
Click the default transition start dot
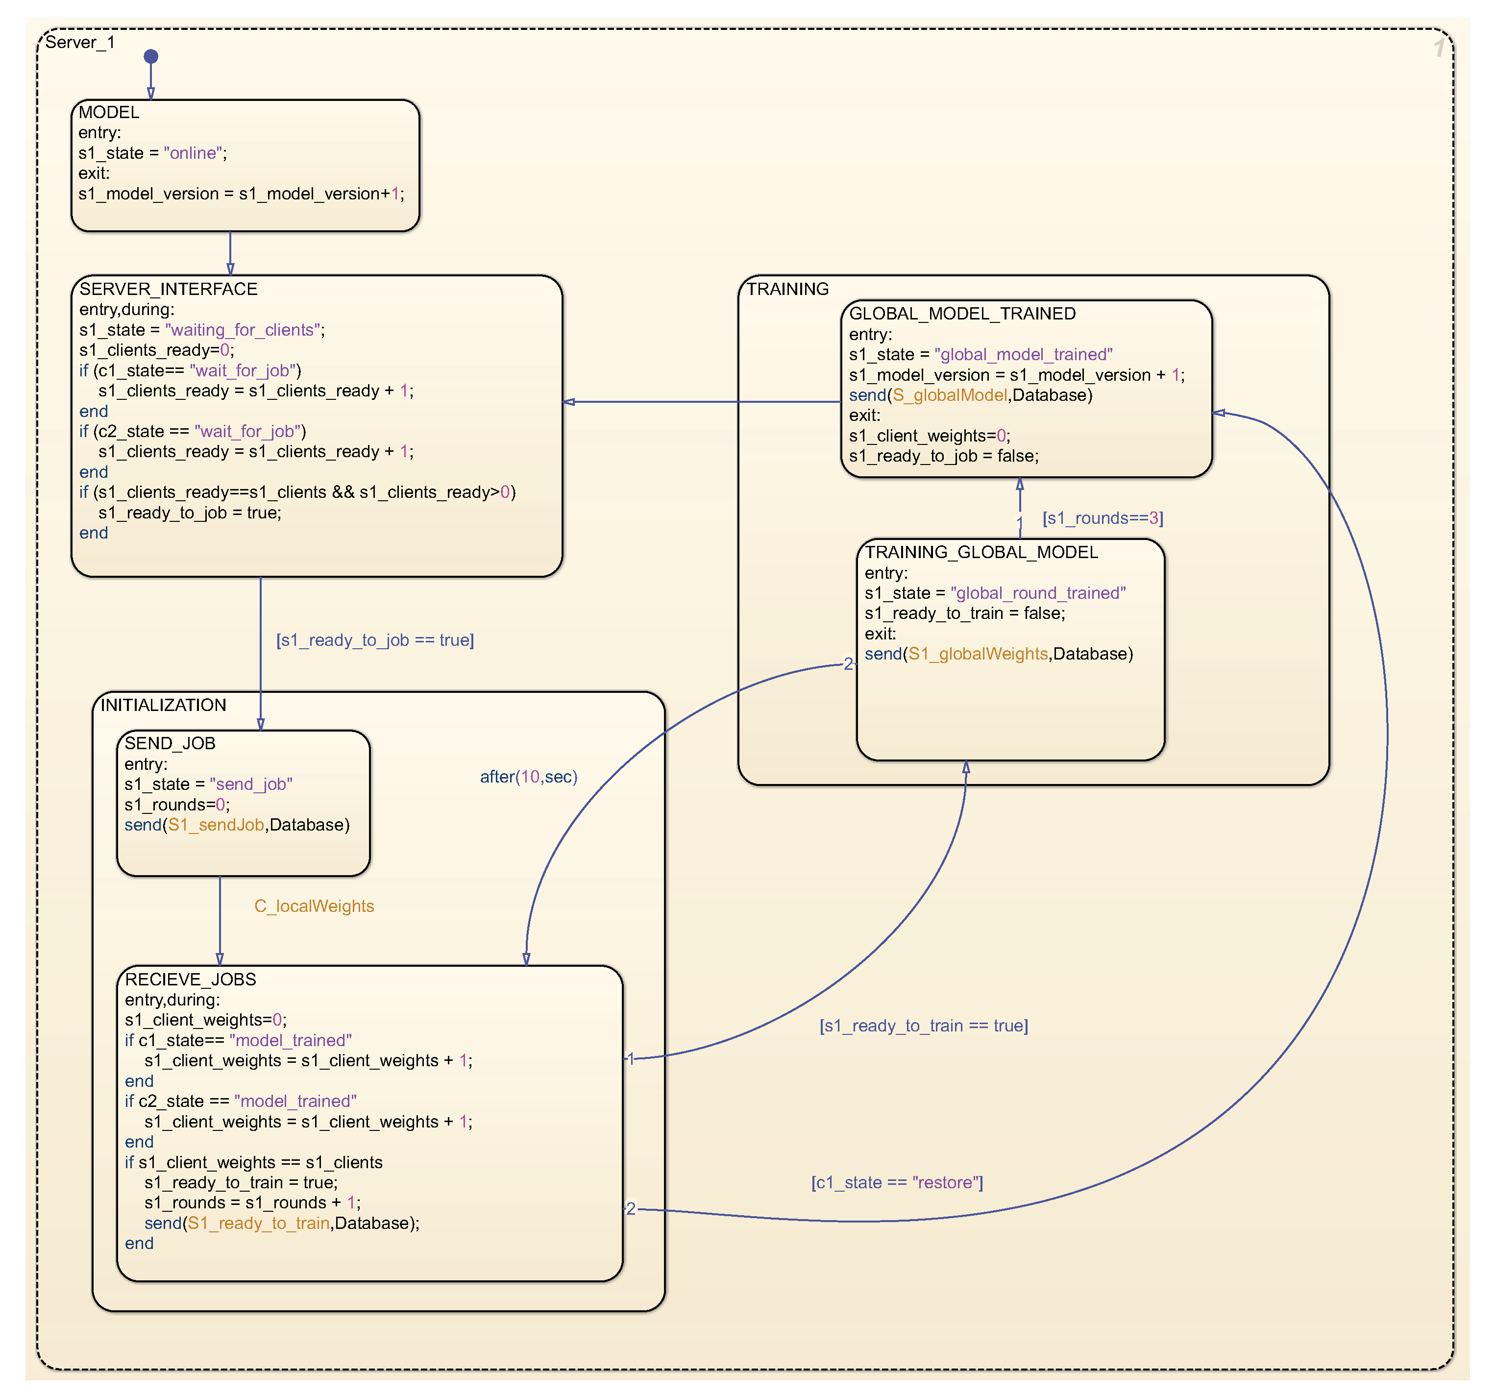151,56
